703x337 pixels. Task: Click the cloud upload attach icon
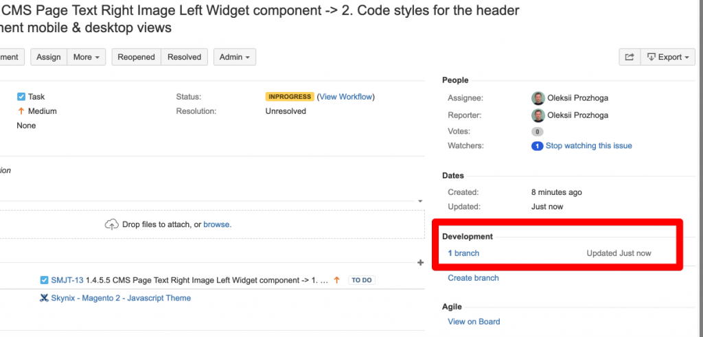coord(112,224)
